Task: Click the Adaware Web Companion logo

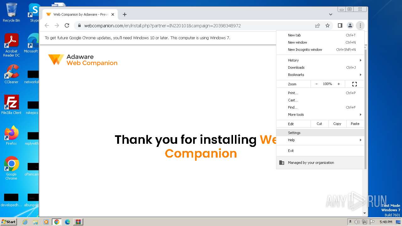Action: tap(83, 60)
